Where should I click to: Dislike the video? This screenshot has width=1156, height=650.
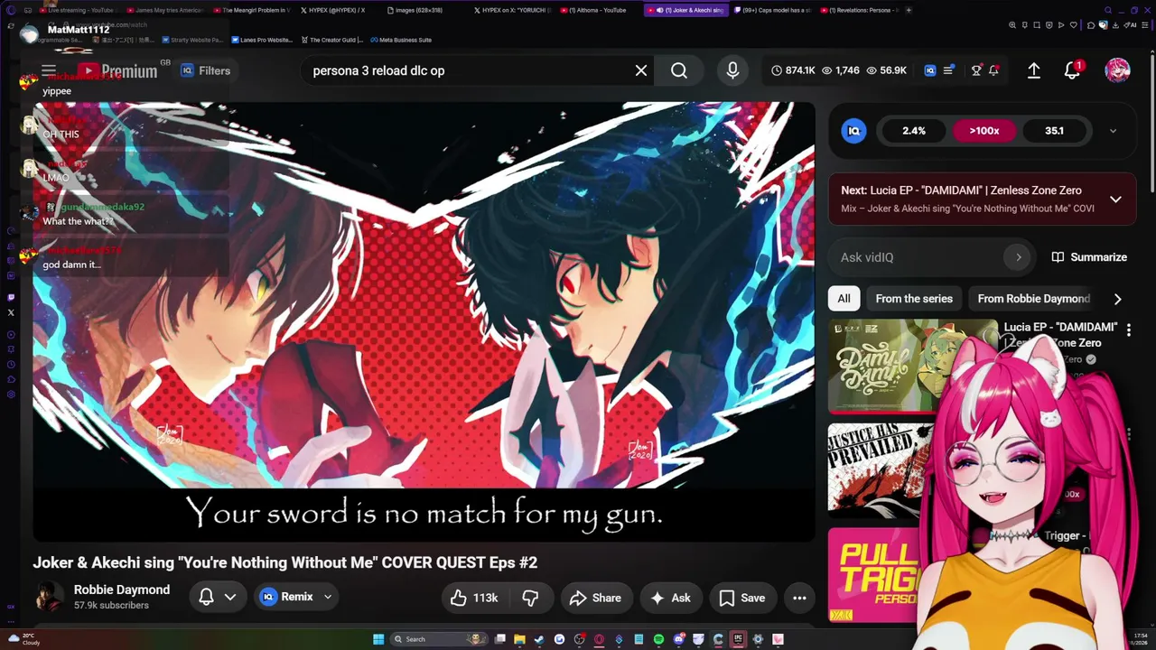[x=530, y=598]
